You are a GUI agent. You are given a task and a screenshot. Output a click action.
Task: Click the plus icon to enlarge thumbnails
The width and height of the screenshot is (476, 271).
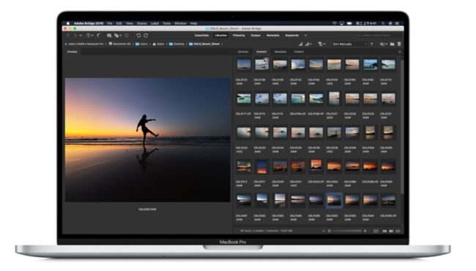[x=365, y=231]
